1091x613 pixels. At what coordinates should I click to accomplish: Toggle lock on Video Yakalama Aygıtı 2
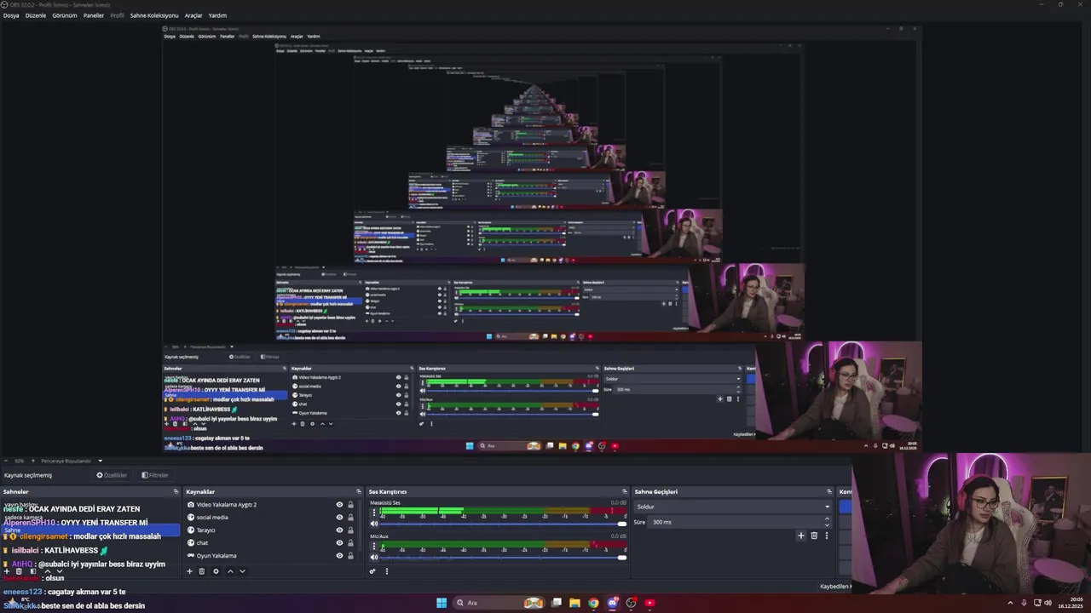pyautogui.click(x=350, y=505)
